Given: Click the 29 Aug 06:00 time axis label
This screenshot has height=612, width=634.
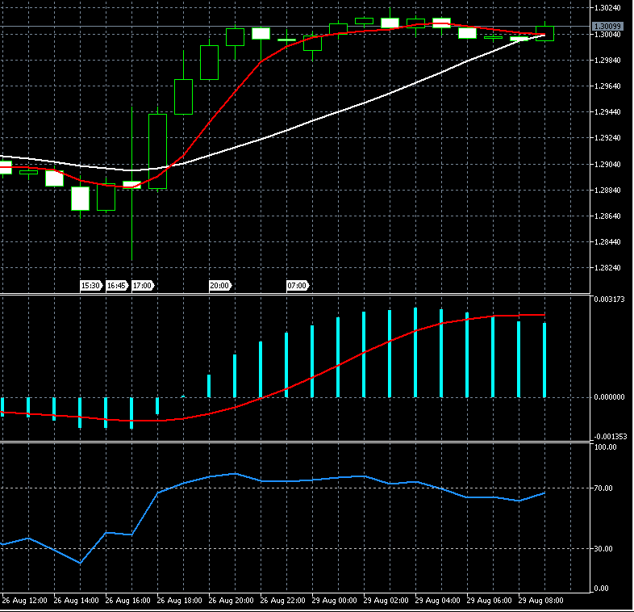Looking at the screenshot, I should click(x=490, y=601).
